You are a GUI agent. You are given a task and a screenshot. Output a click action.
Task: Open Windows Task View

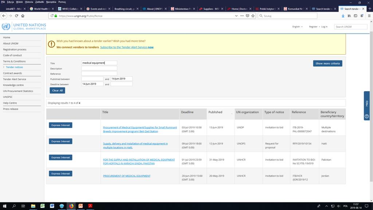point(23,206)
